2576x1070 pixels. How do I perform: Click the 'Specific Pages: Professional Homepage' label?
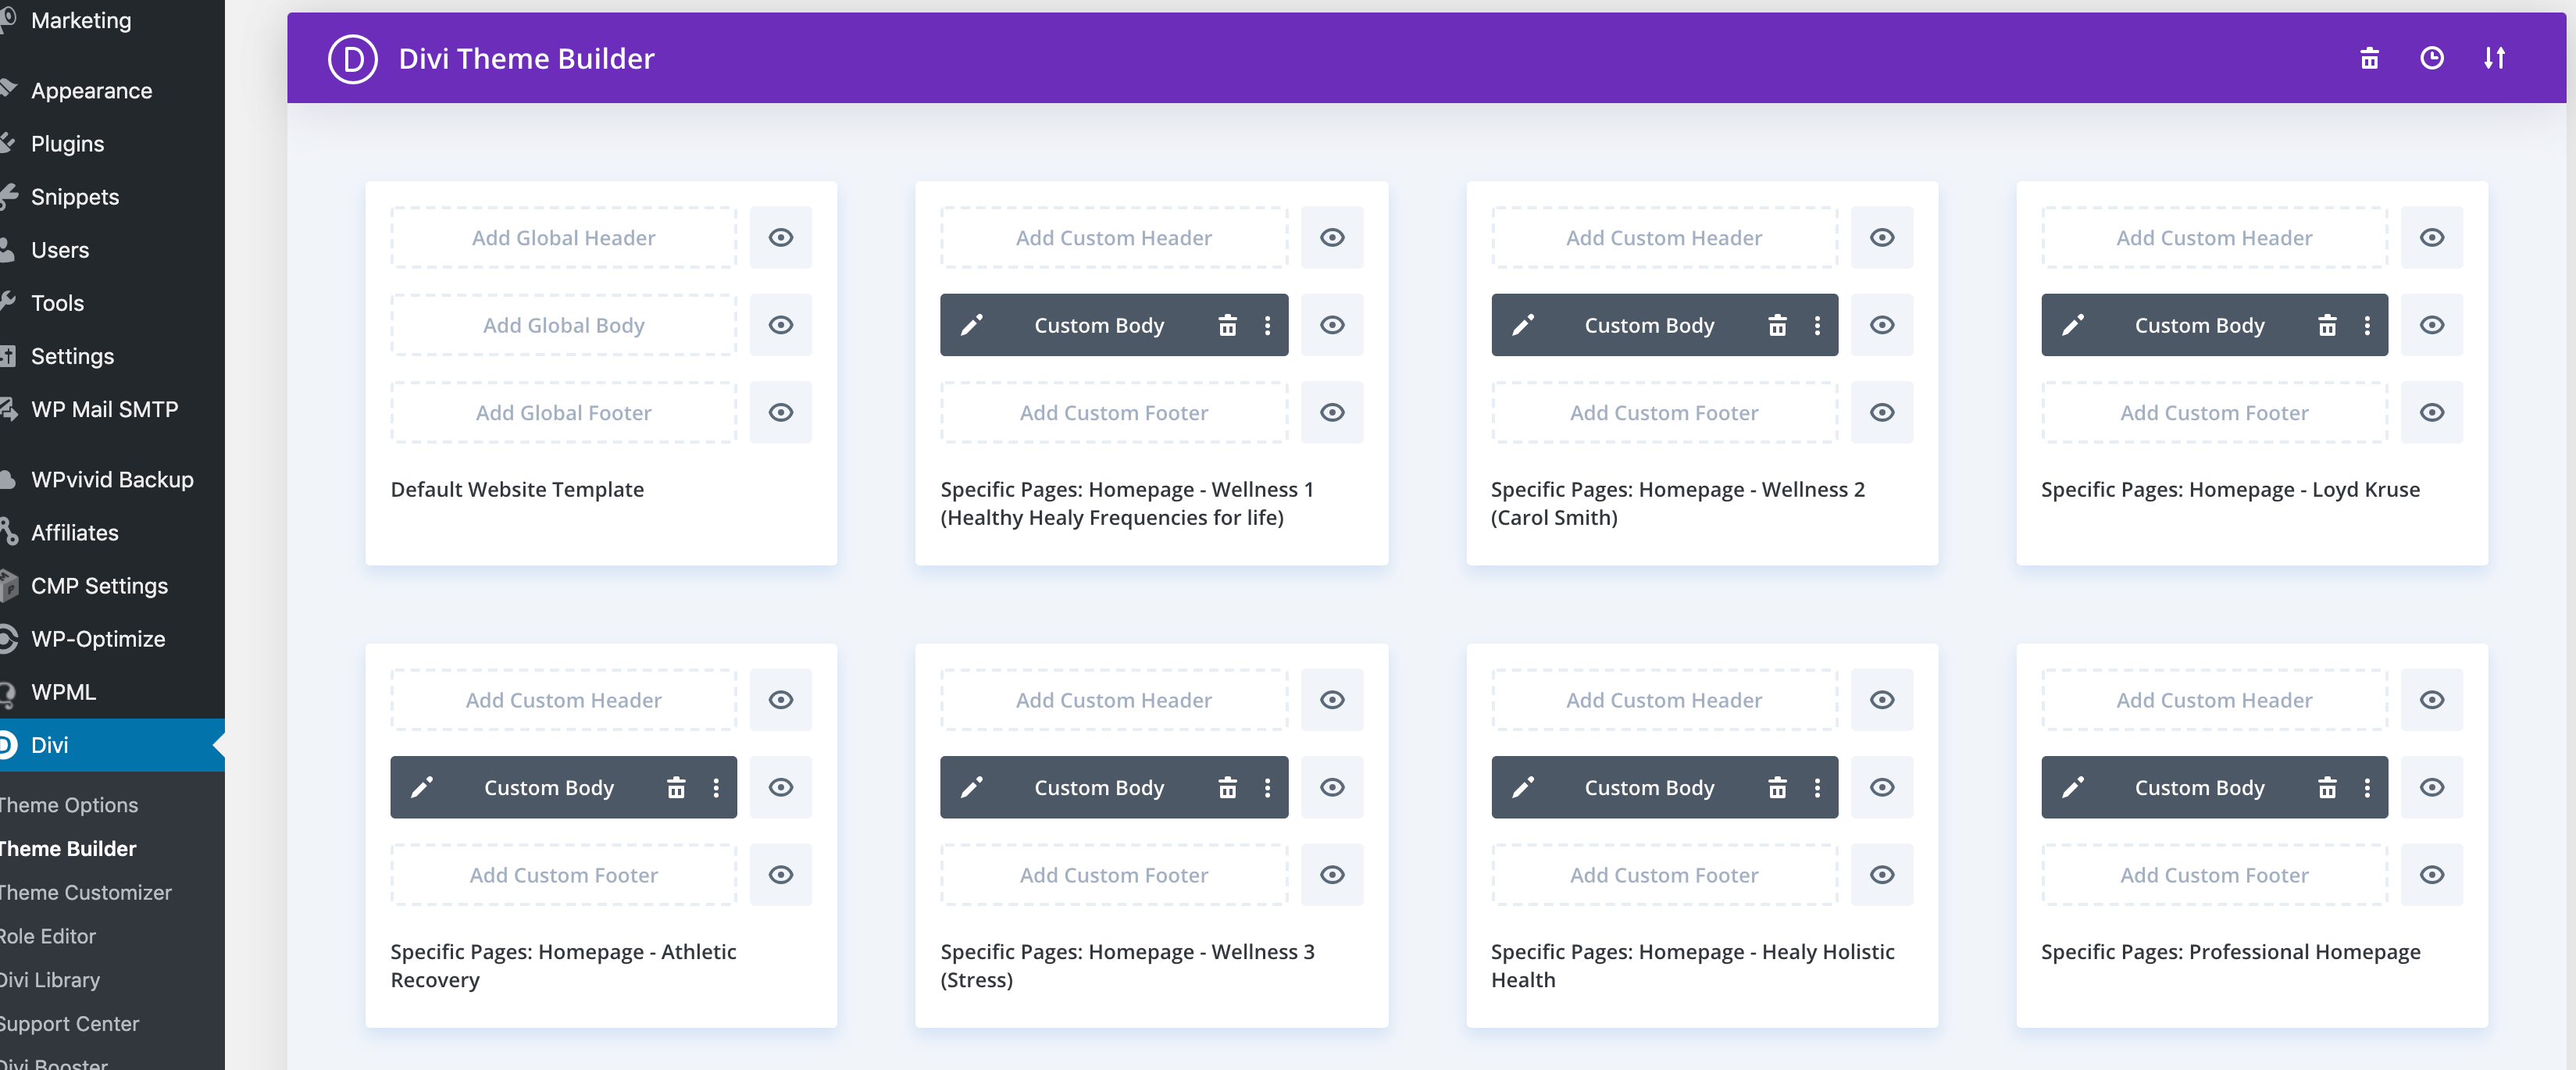coord(2230,951)
